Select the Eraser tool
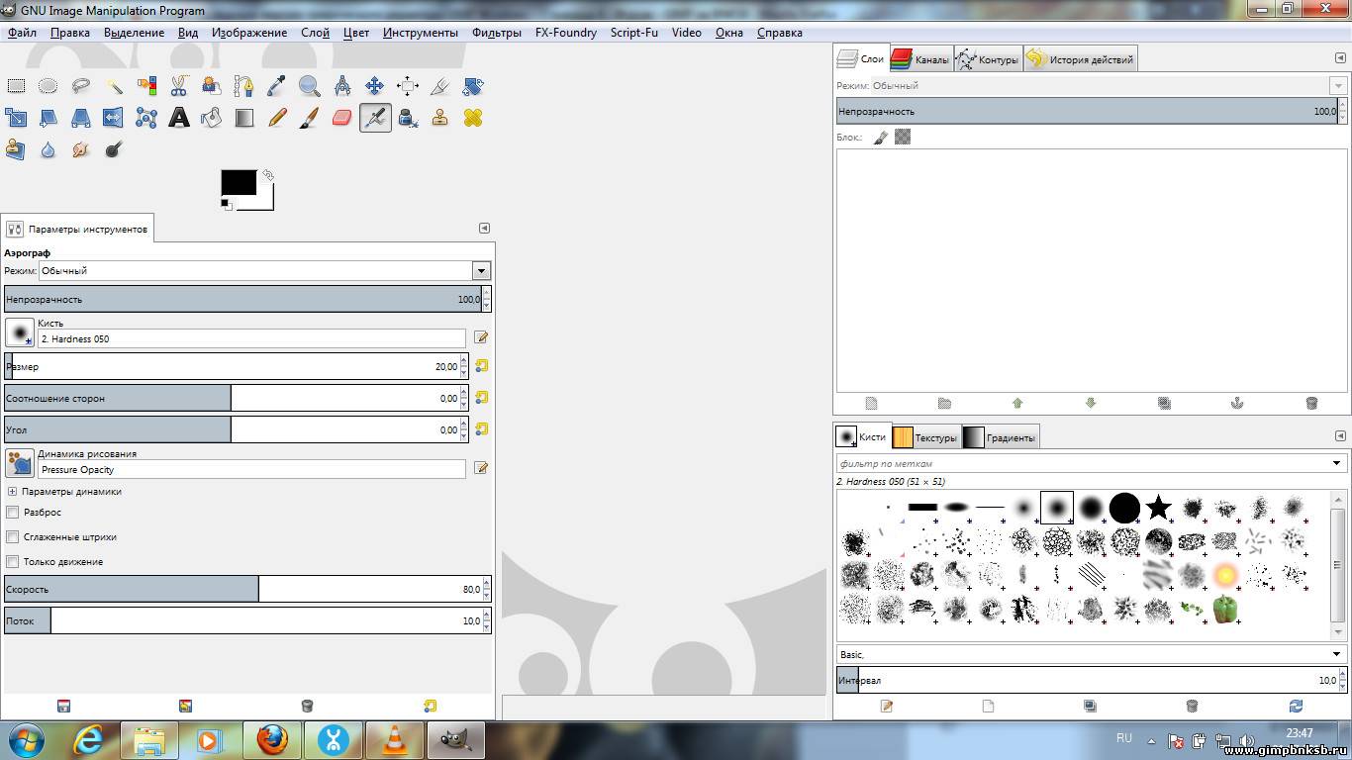The image size is (1352, 760). click(342, 118)
